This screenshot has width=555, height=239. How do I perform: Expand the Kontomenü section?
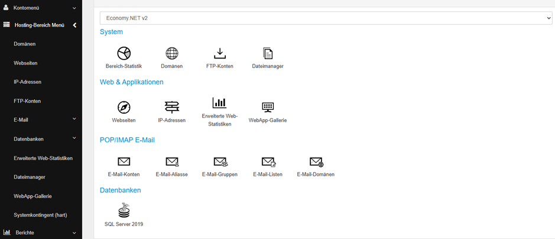pos(40,8)
